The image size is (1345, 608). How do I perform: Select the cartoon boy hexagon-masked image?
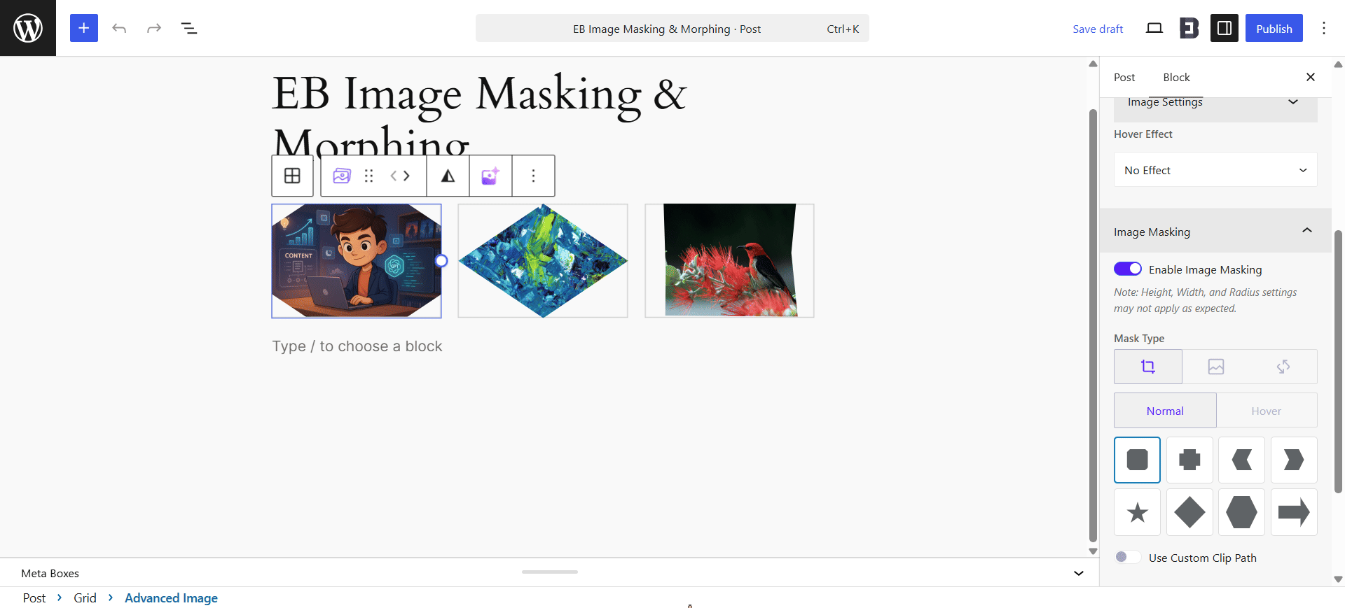tap(357, 261)
